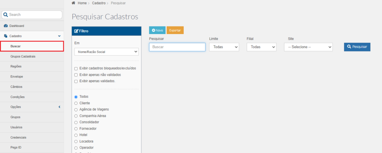Focus the sidebar Search input
The image size is (382, 153).
click(32, 15)
